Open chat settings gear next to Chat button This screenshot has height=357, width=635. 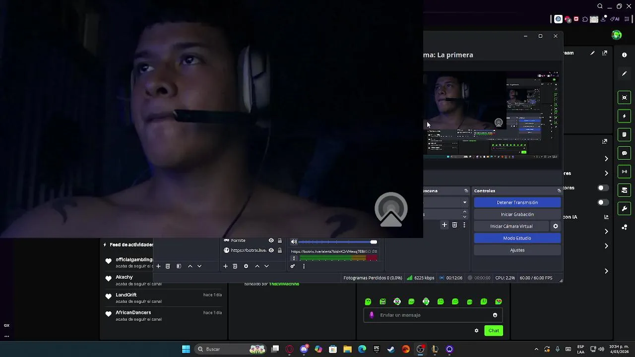tap(477, 331)
